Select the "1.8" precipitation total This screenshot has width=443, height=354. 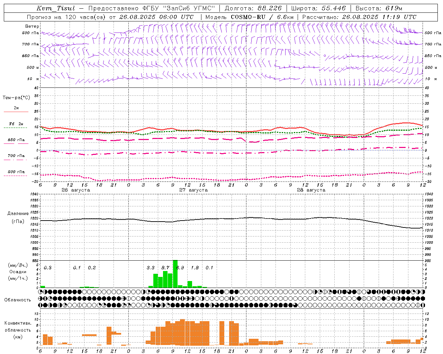click(195, 268)
